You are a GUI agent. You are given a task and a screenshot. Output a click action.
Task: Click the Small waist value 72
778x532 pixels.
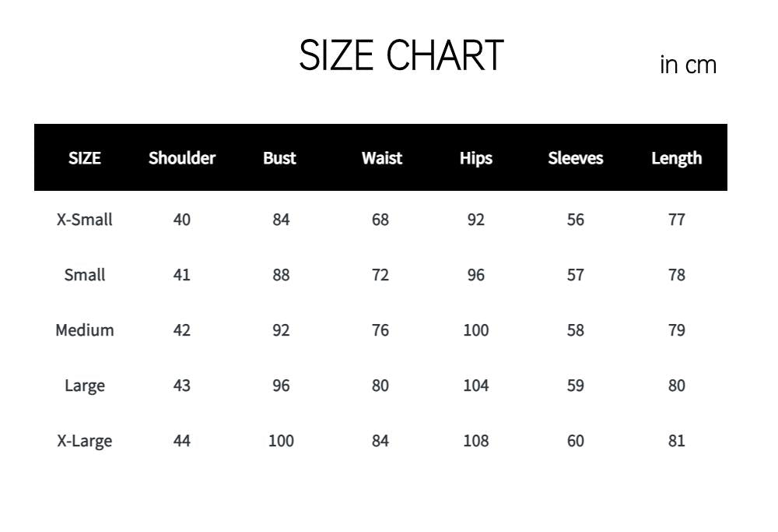click(380, 275)
